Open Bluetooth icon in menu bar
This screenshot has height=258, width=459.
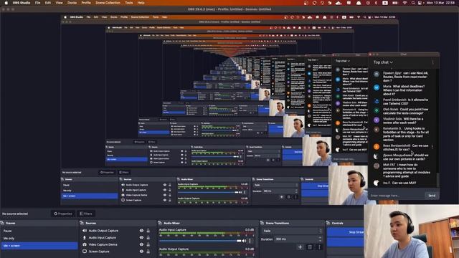click(376, 3)
